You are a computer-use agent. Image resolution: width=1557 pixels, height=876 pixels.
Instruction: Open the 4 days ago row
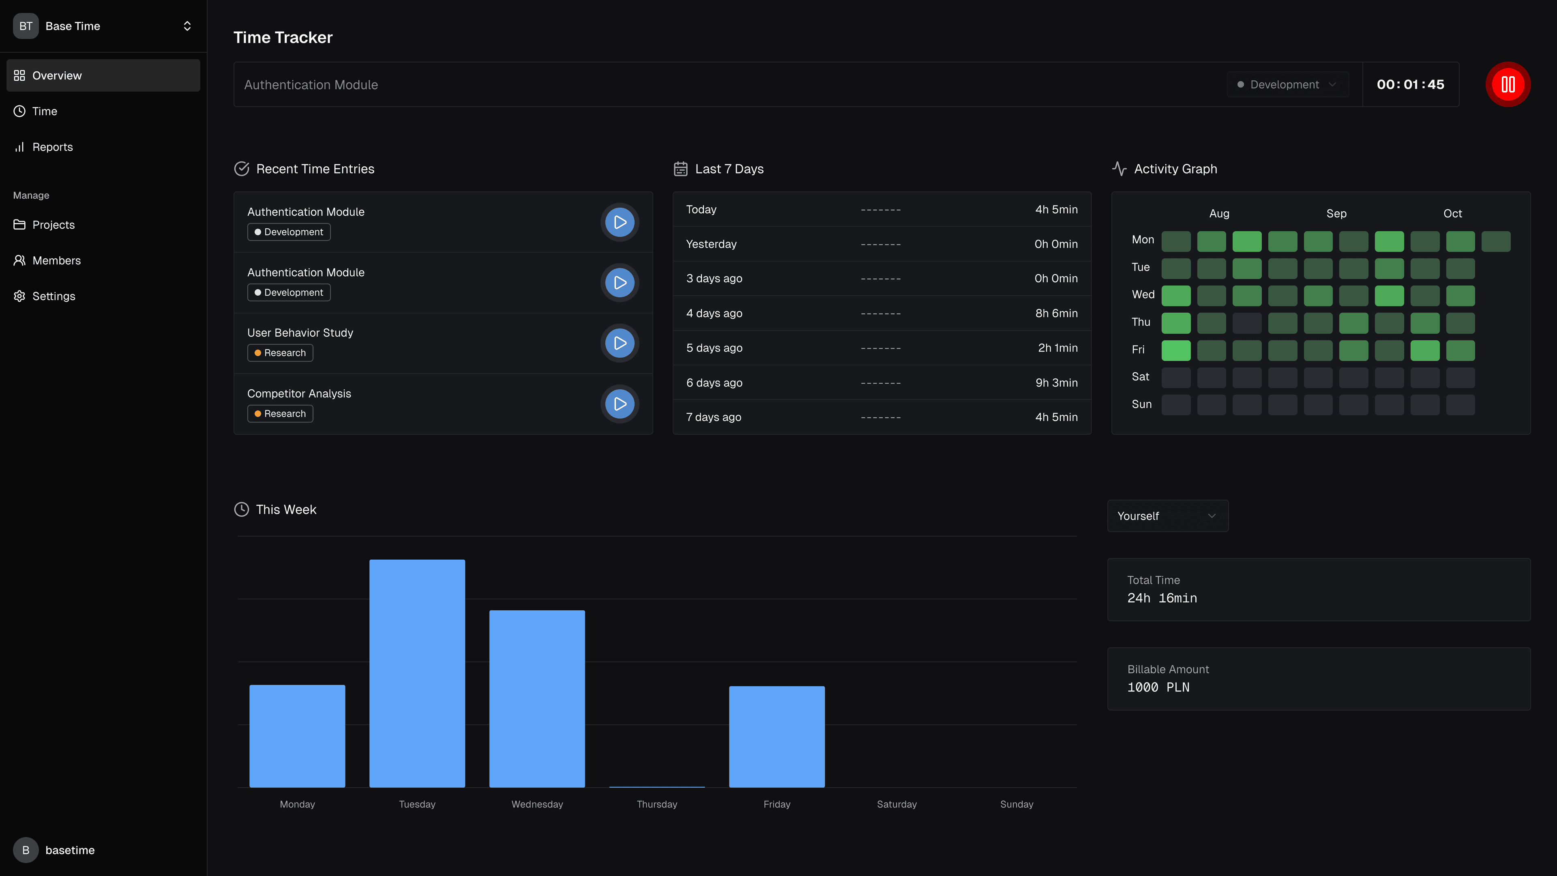click(x=881, y=313)
